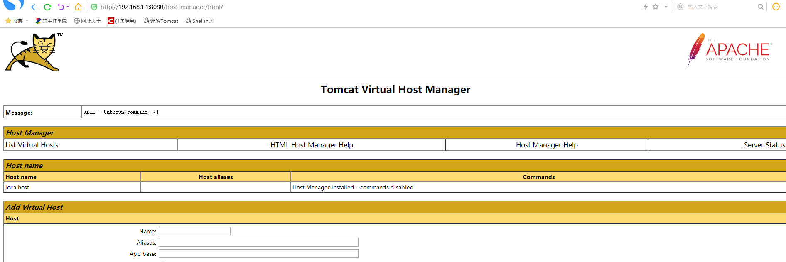Click the 'Tomcat Virtual Host Manager' heading

[x=395, y=90]
